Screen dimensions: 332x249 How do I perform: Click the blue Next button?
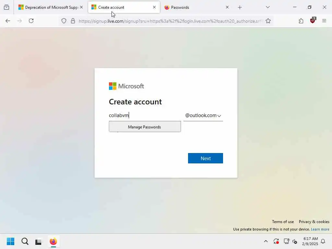[205, 158]
